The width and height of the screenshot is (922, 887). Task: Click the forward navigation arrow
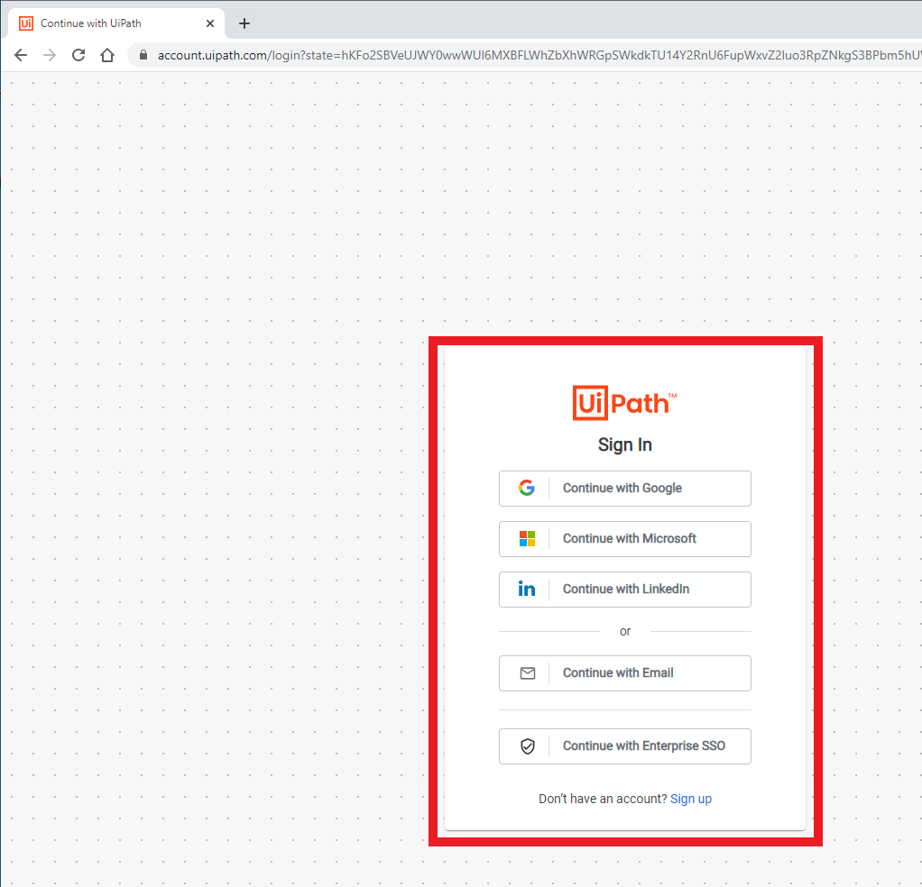point(50,55)
